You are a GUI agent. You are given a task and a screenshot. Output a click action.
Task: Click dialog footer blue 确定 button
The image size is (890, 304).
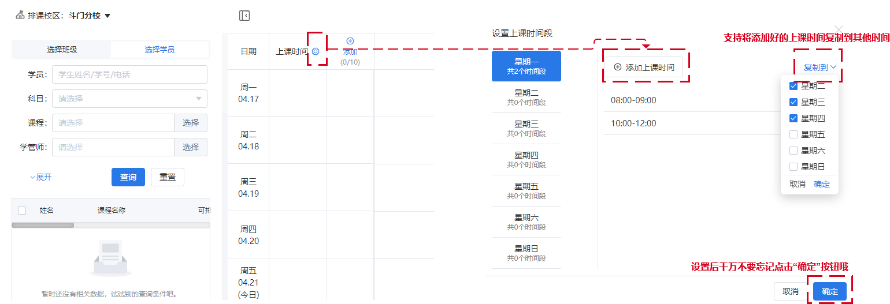point(830,291)
